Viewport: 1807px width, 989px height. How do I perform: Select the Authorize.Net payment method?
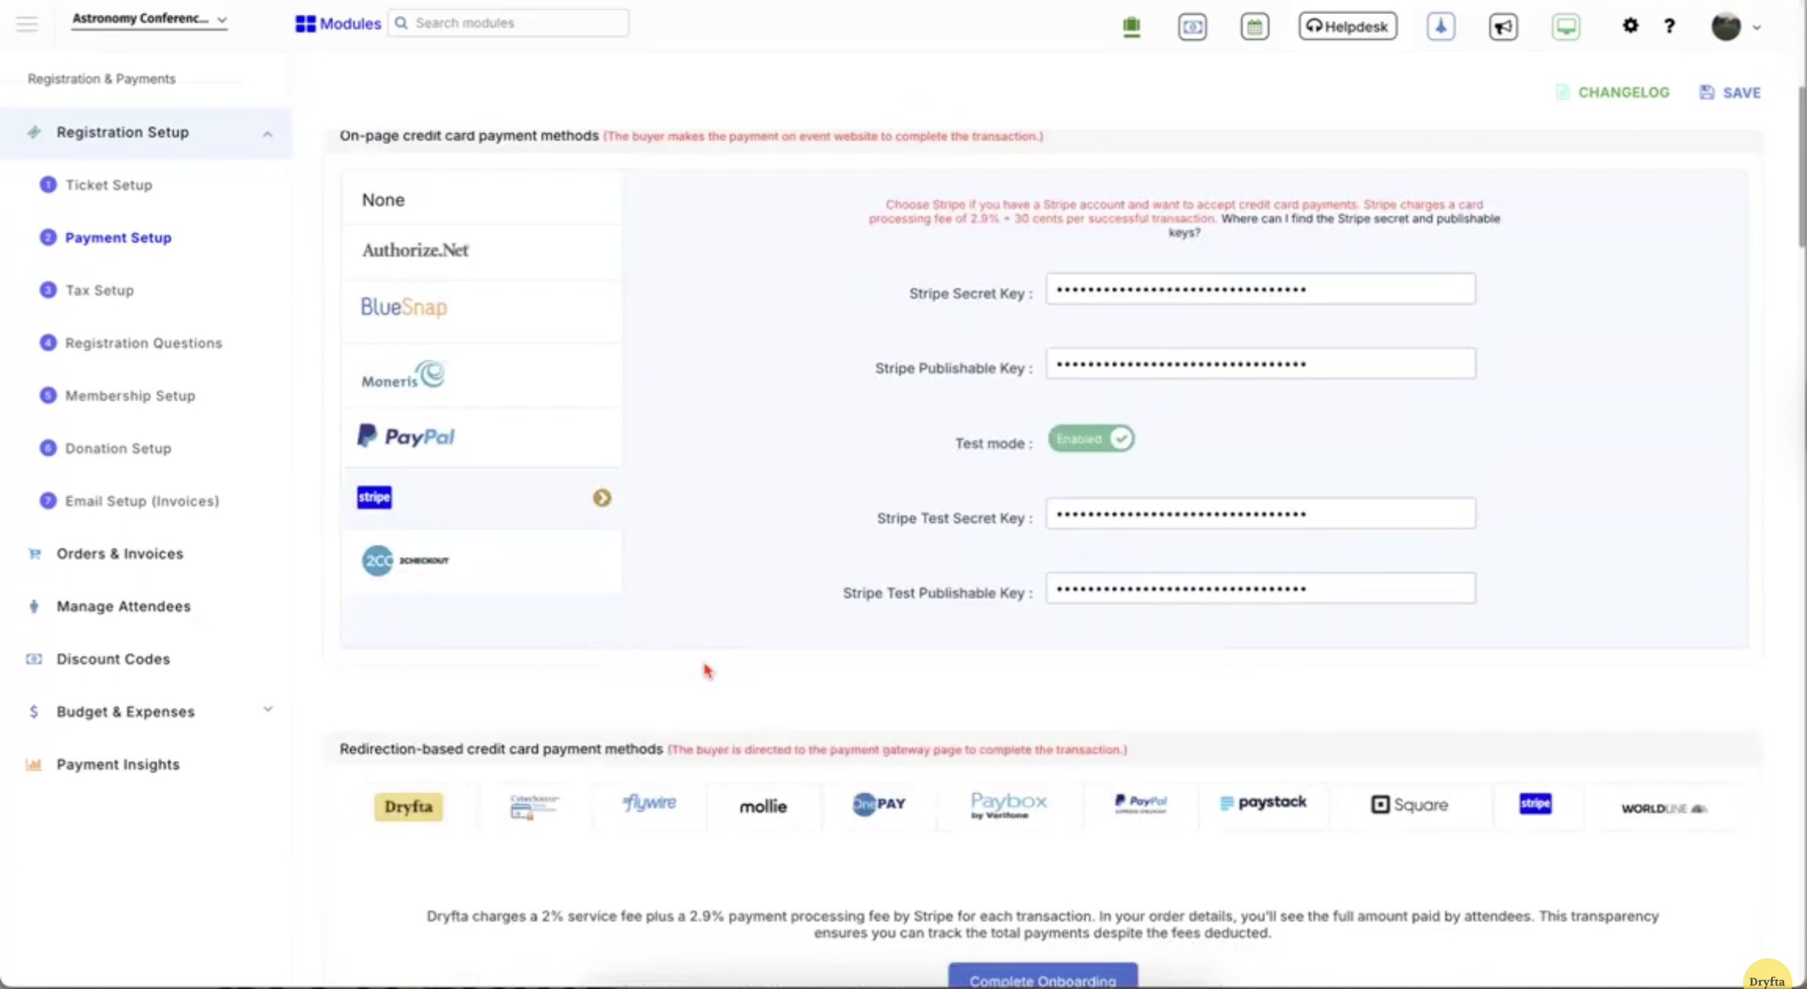click(x=415, y=250)
